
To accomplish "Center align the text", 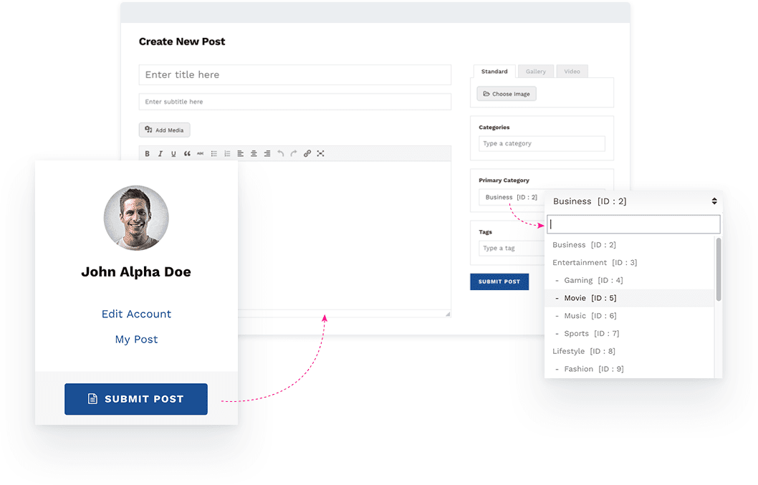I will [x=254, y=153].
